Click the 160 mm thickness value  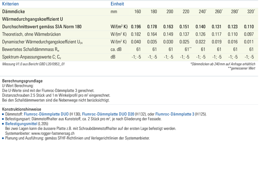tap(137, 12)
